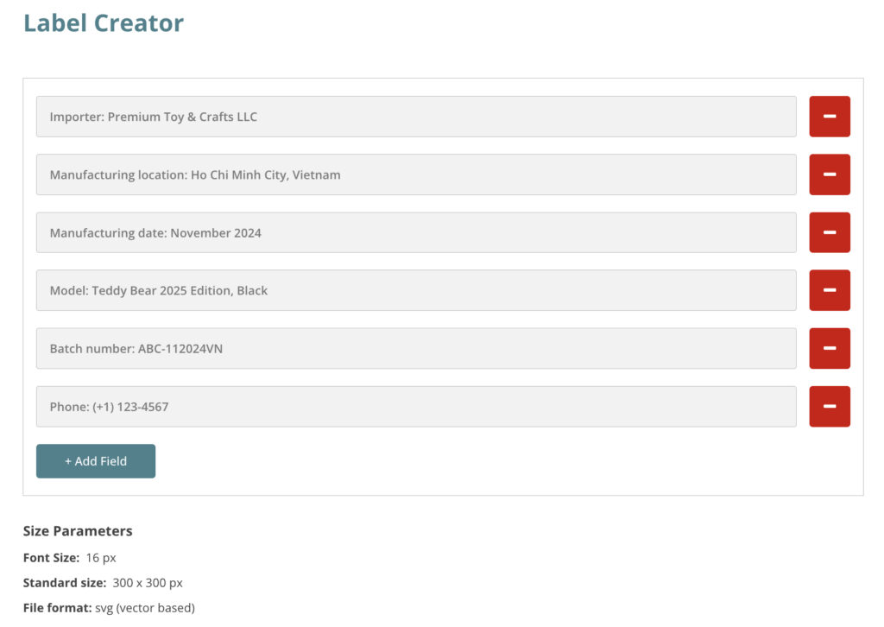The width and height of the screenshot is (884, 627).
Task: Delete the Phone number row
Action: pos(829,406)
